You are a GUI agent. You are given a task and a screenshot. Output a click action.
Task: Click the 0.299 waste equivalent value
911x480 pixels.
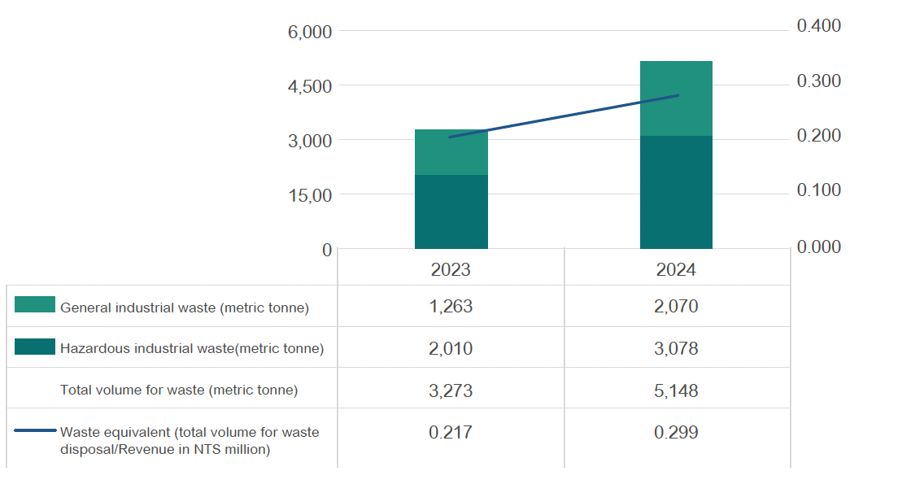point(676,433)
